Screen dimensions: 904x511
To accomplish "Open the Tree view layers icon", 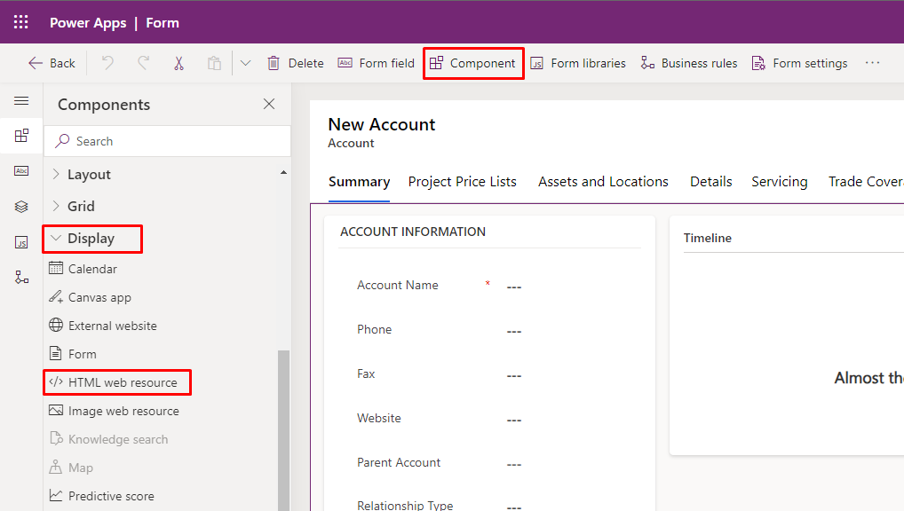I will (x=21, y=207).
